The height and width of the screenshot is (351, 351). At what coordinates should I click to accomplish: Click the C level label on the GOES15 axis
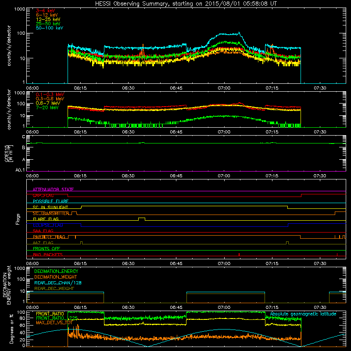[x=24, y=137]
